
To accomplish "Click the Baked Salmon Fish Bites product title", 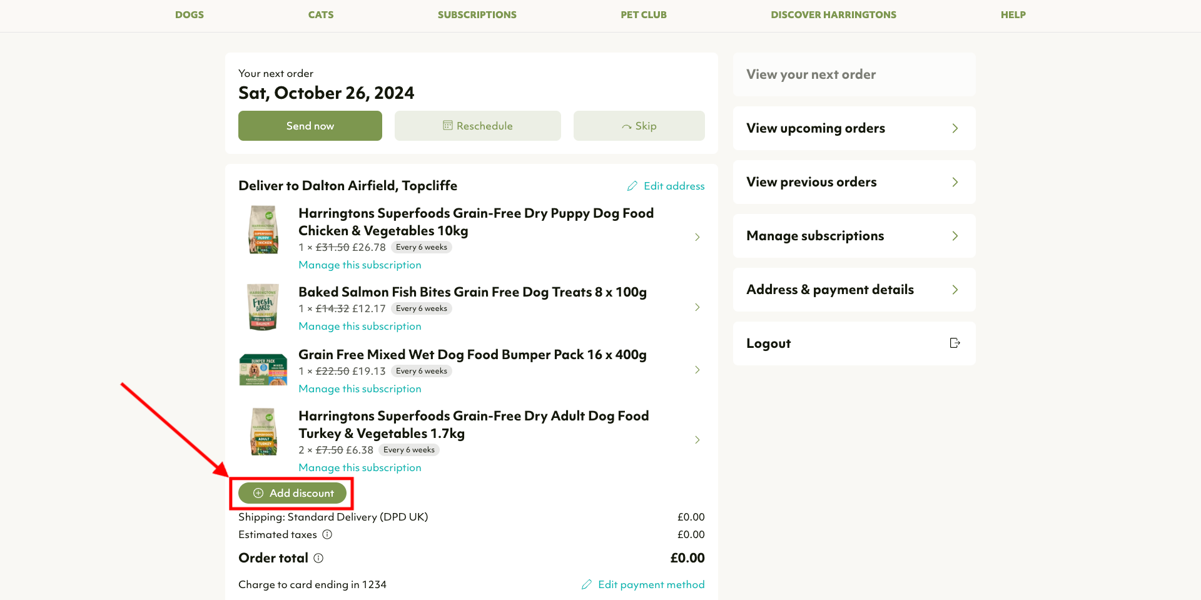I will click(x=473, y=292).
